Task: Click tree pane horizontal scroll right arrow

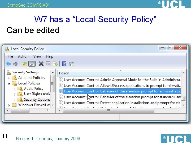Action: pos(47,110)
